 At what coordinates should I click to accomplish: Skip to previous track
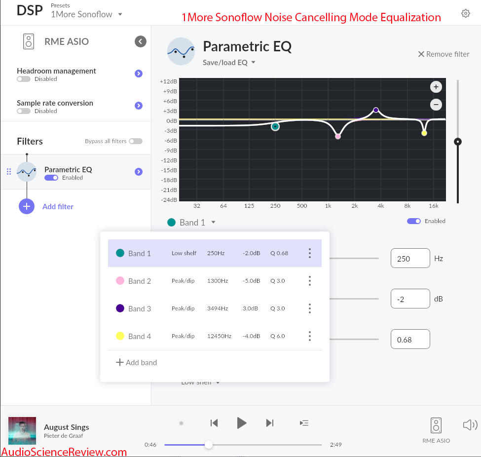click(214, 423)
